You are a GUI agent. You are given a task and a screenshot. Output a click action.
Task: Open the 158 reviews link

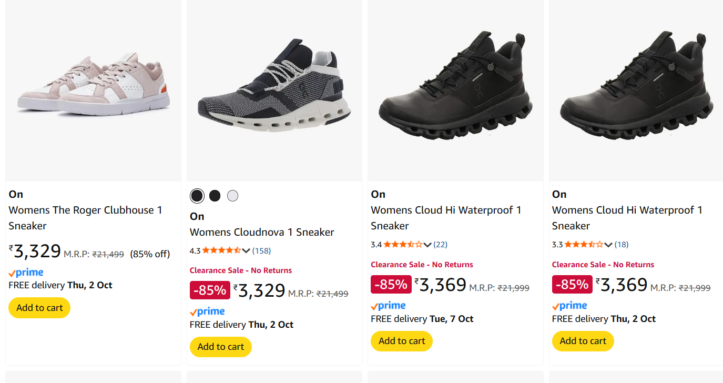261,251
